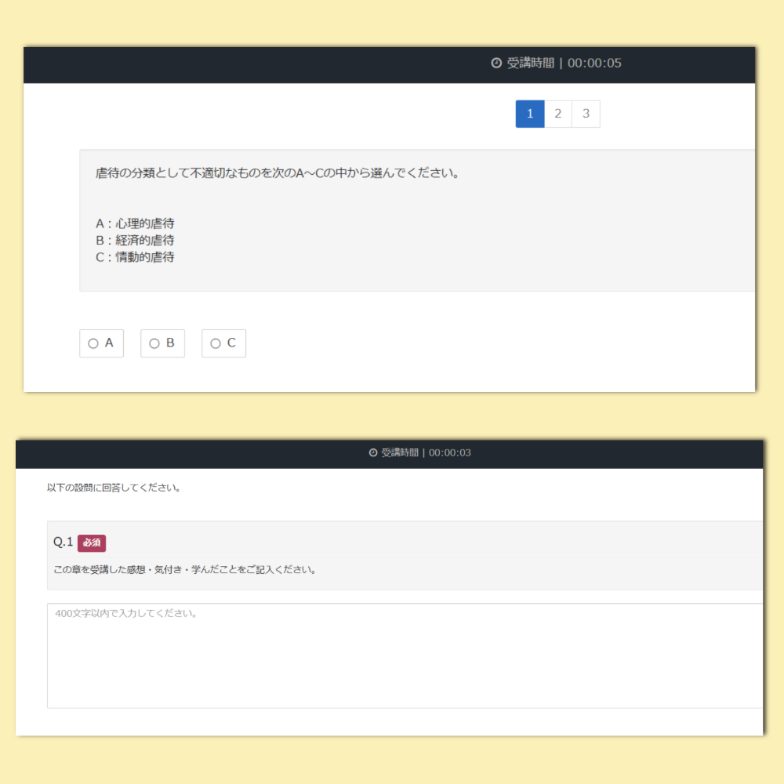The height and width of the screenshot is (784, 784).
Task: Click the Q.1 heading label
Action: point(63,542)
